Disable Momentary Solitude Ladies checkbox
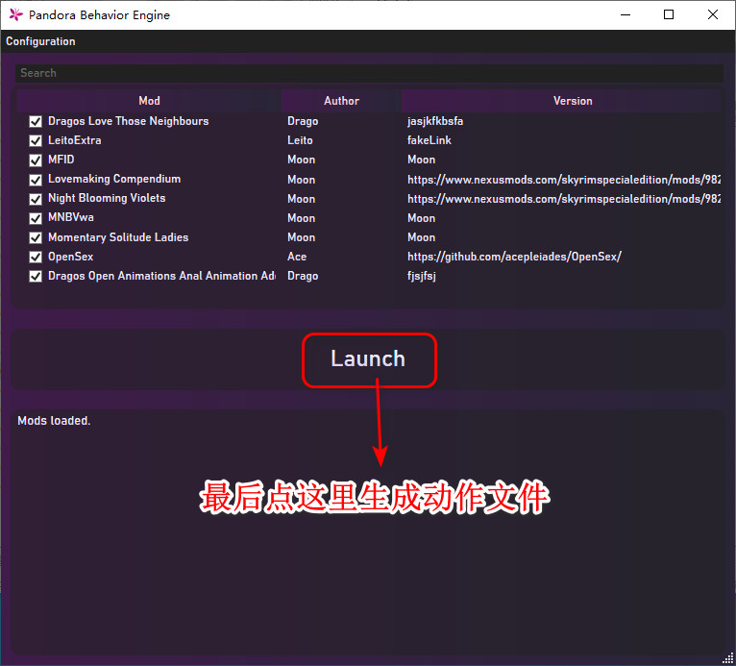This screenshot has height=666, width=736. point(36,238)
